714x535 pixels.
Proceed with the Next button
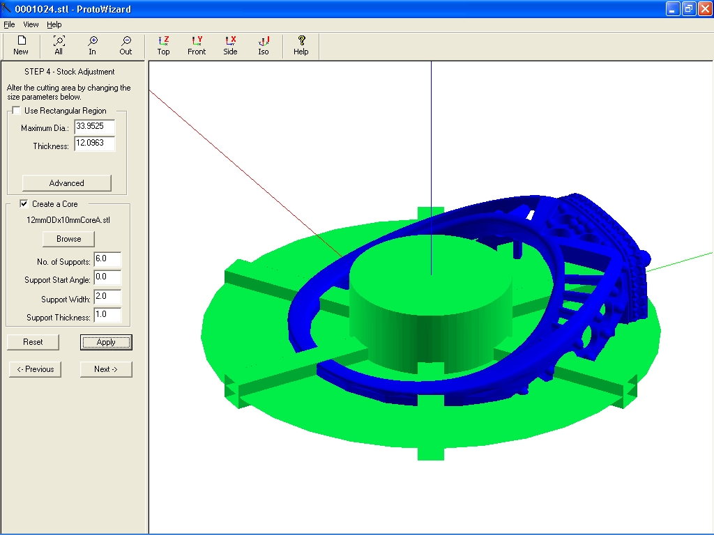(x=106, y=369)
